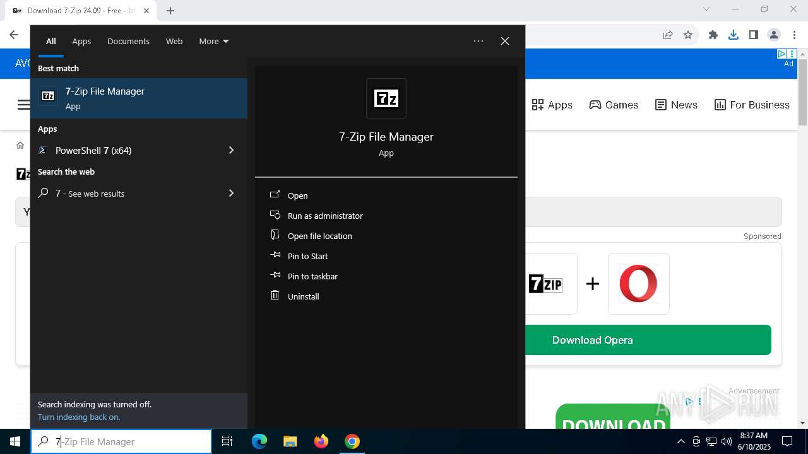Screen dimensions: 808x454
Task: Open For Business section on the website
Action: point(752,105)
